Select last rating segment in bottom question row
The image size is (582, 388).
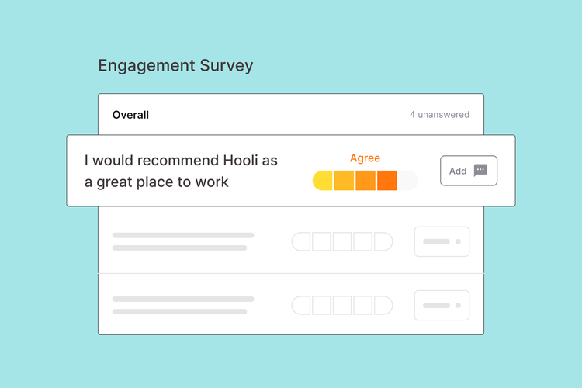click(383, 305)
